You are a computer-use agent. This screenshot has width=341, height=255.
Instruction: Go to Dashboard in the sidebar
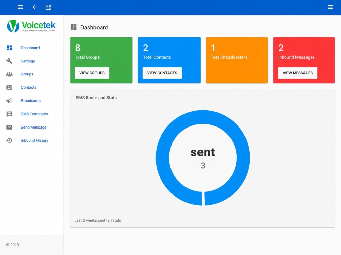[x=30, y=48]
